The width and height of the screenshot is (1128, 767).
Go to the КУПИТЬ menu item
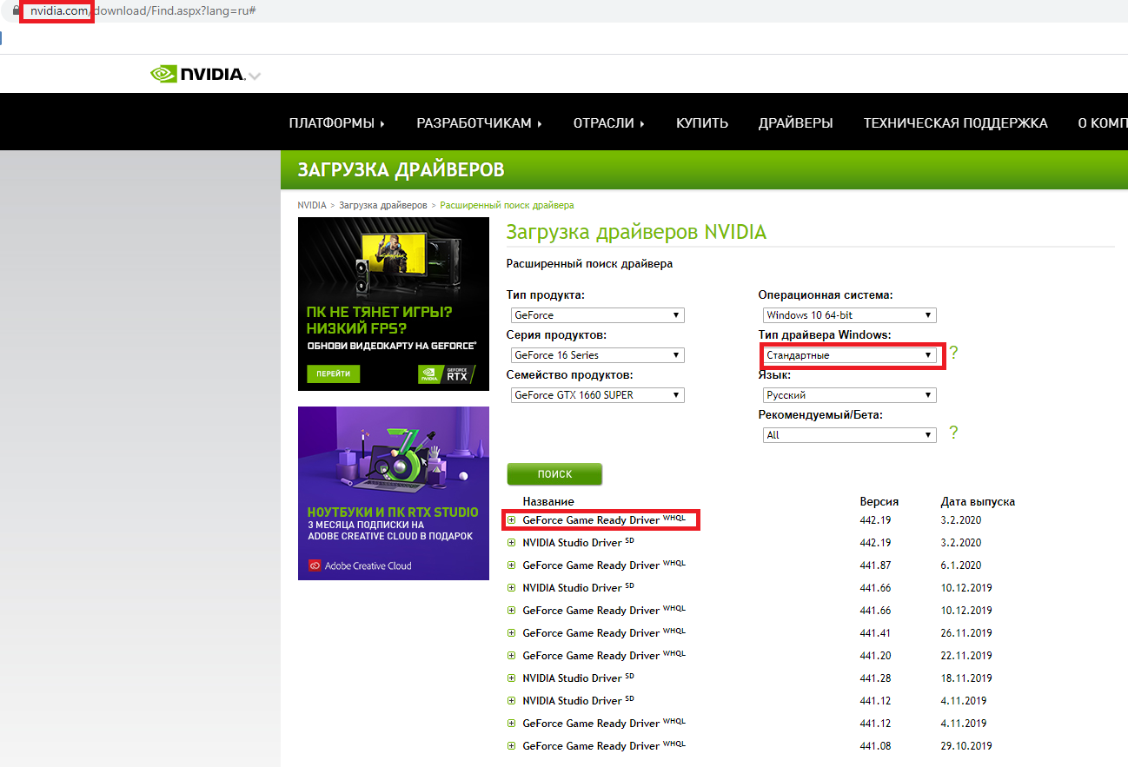coord(702,123)
